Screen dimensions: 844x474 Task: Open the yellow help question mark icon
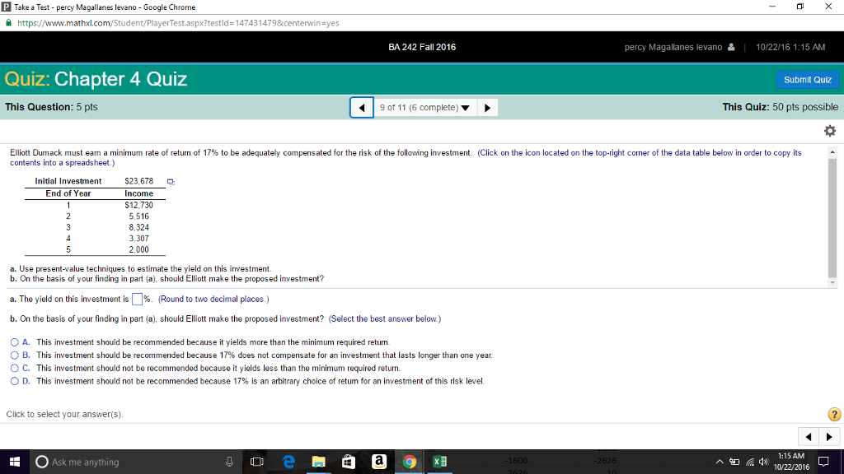[x=834, y=415]
